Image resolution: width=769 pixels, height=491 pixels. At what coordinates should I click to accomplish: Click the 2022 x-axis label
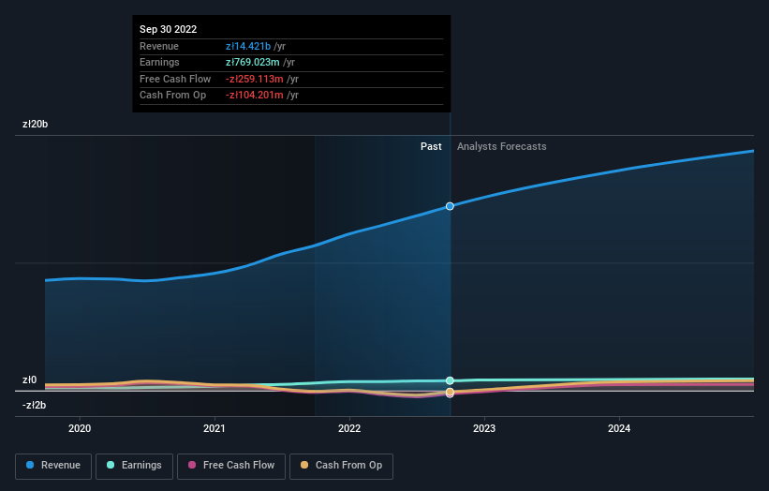(x=349, y=428)
